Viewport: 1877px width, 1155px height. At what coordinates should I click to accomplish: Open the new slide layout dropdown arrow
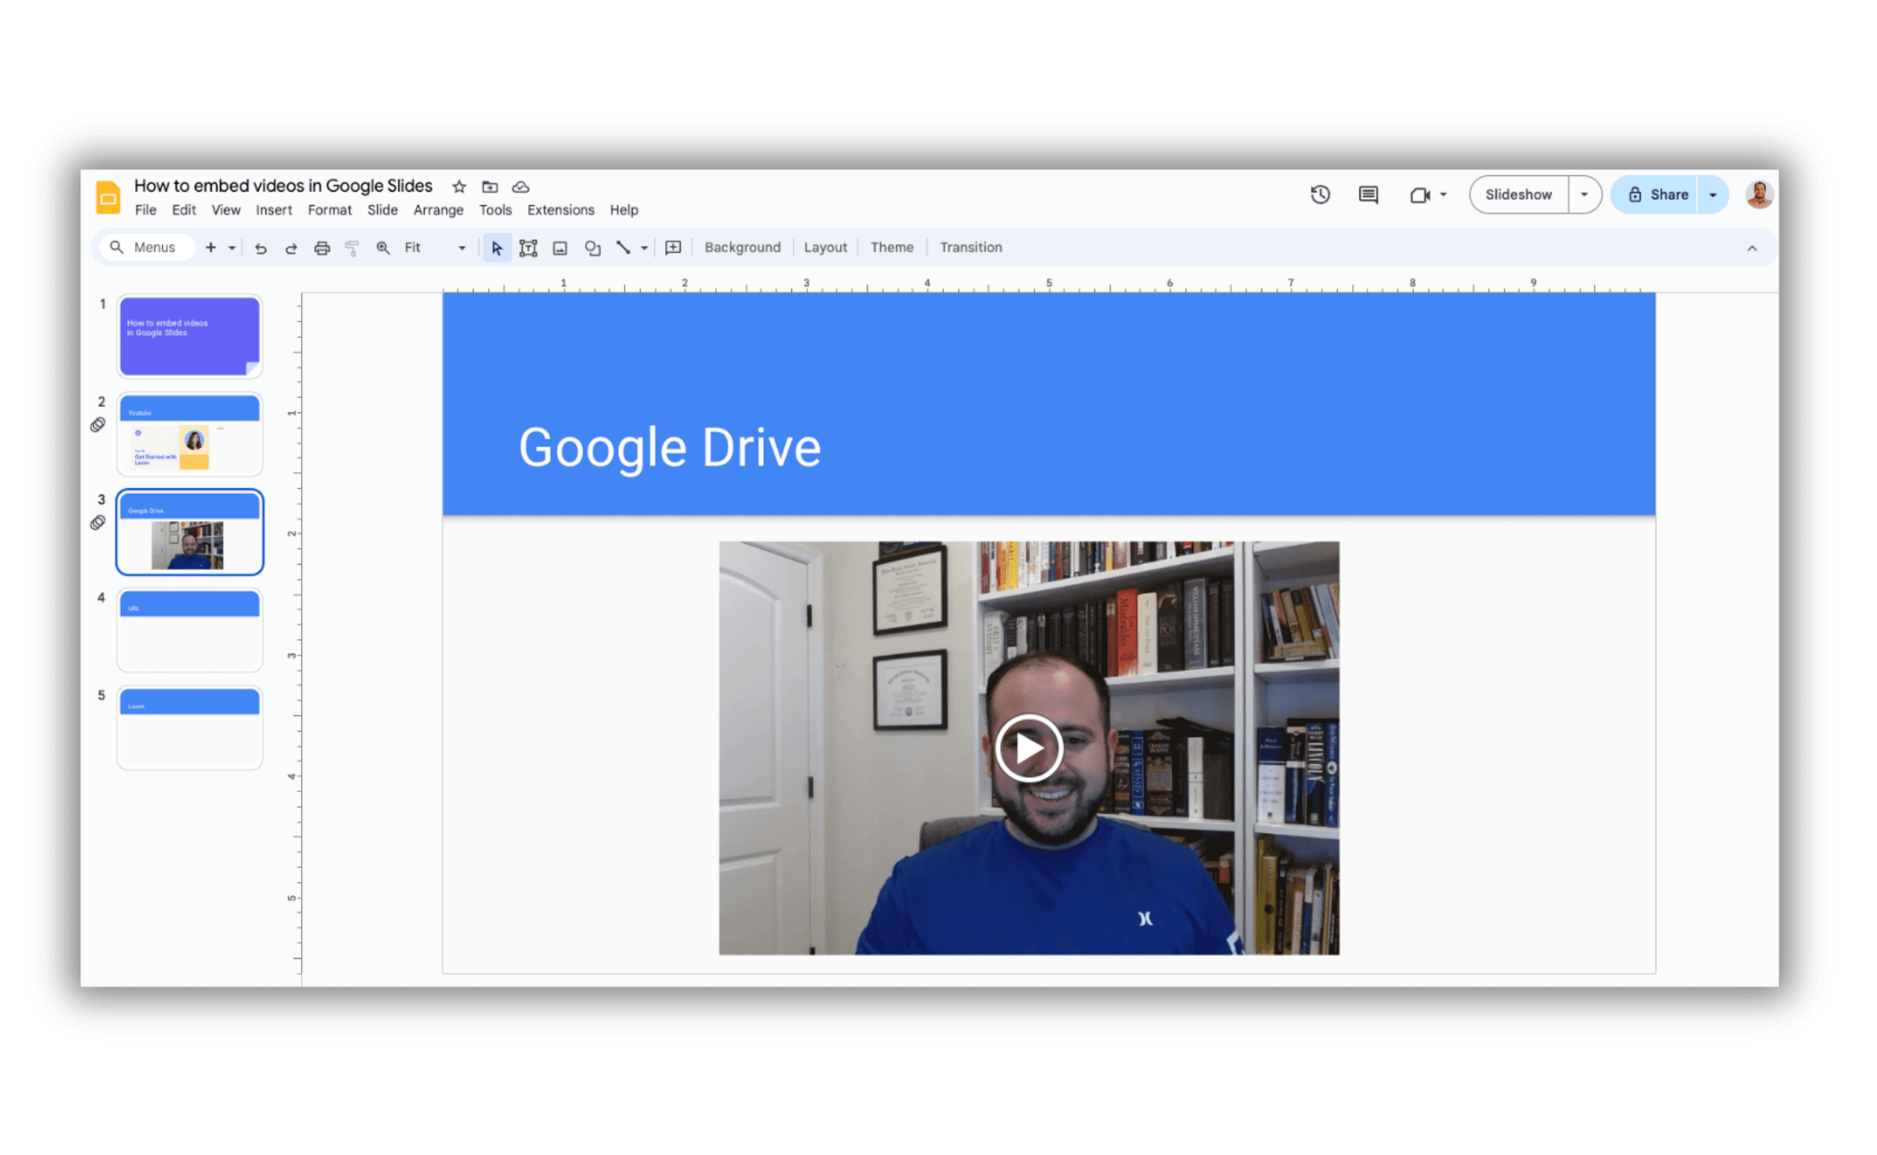(x=232, y=248)
